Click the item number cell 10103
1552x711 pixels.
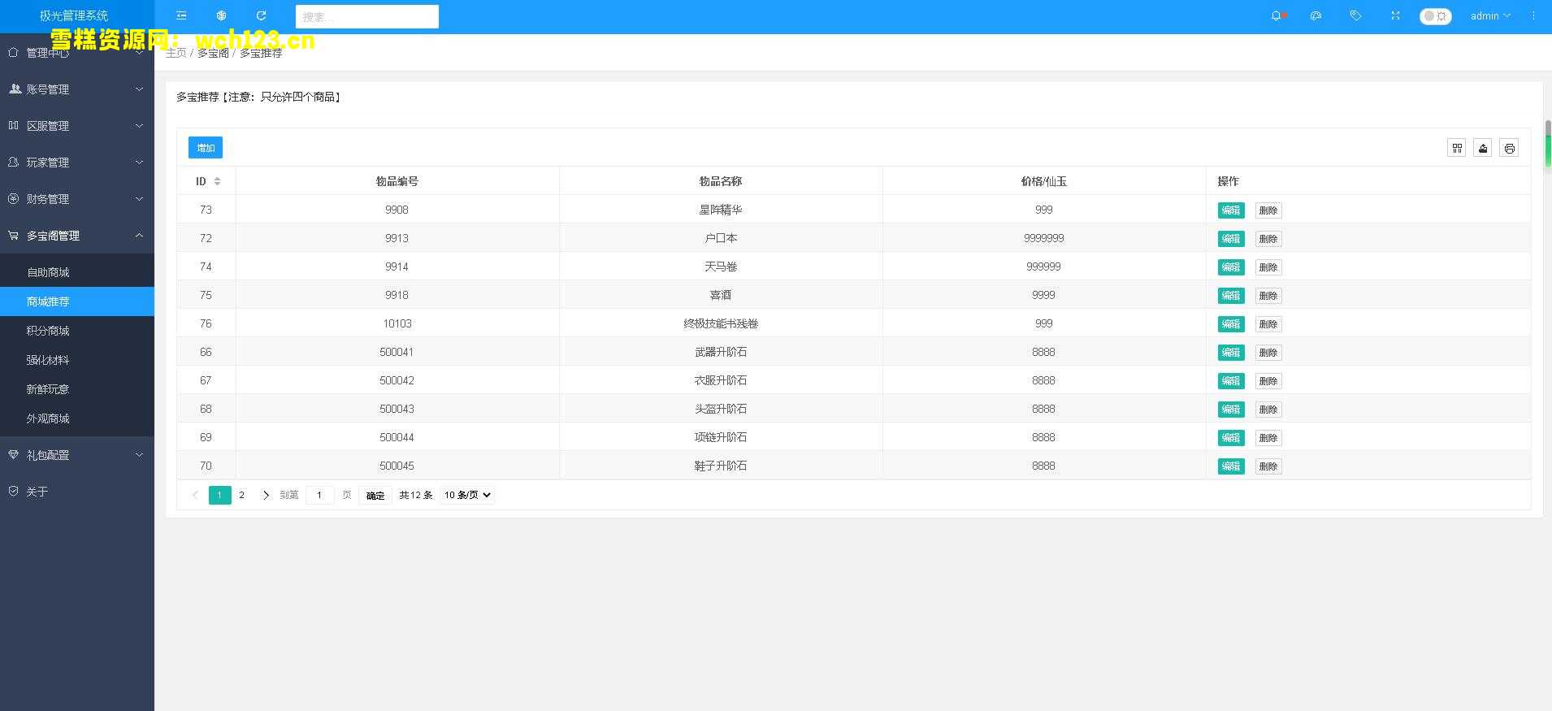coord(397,323)
